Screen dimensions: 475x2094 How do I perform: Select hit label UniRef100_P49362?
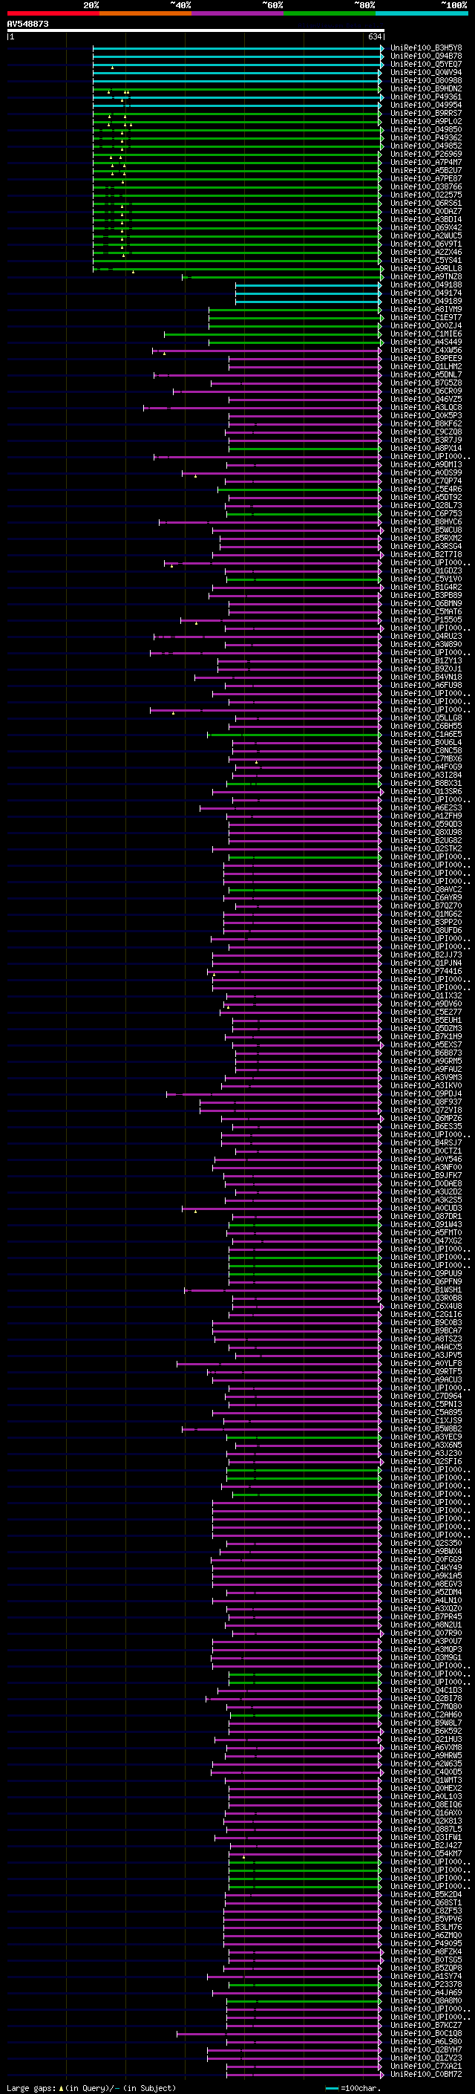pos(426,137)
